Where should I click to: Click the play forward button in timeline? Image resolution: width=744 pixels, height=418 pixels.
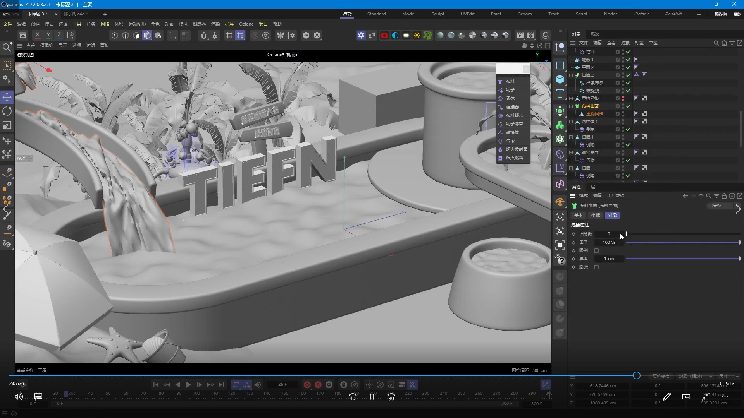[188, 385]
